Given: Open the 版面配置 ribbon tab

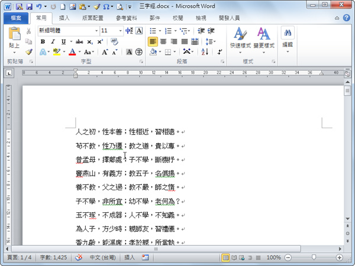Looking at the screenshot, I should pos(92,18).
